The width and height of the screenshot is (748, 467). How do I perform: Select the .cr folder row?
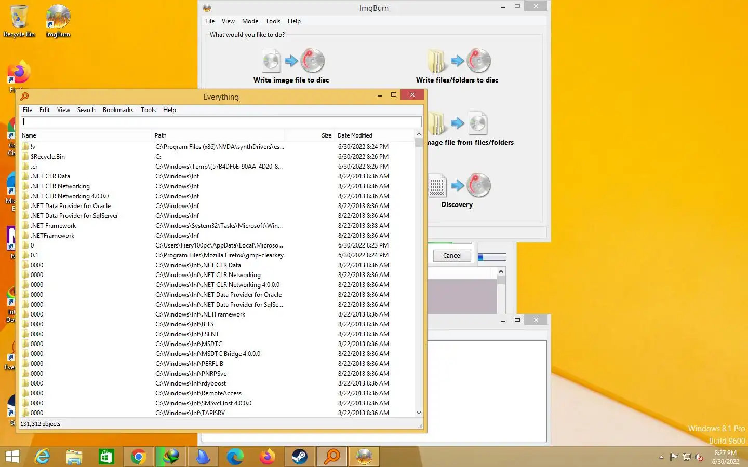(x=217, y=167)
